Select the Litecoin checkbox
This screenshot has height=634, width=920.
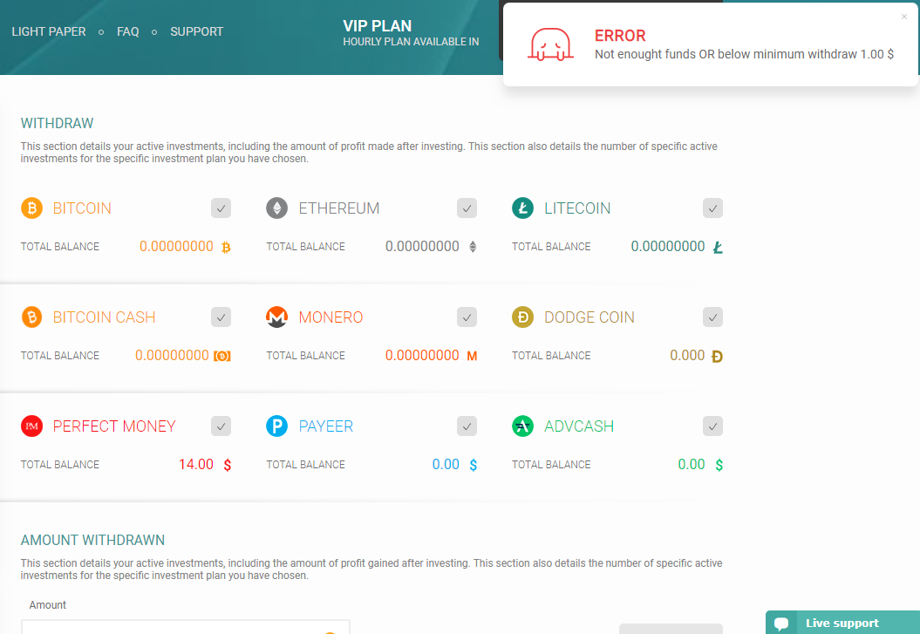tap(713, 208)
